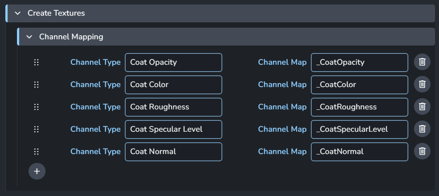Edit the _CoatOpacity channel map field
This screenshot has height=196, width=439.
[x=360, y=63]
